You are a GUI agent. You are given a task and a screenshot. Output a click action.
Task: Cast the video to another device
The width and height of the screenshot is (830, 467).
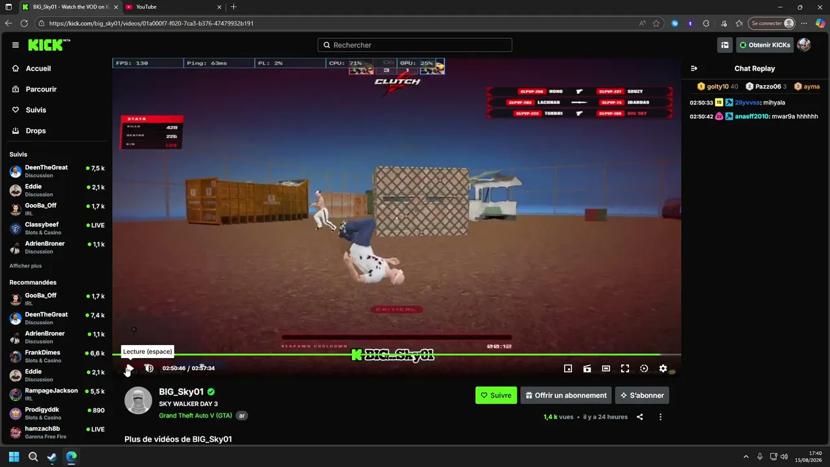587,368
